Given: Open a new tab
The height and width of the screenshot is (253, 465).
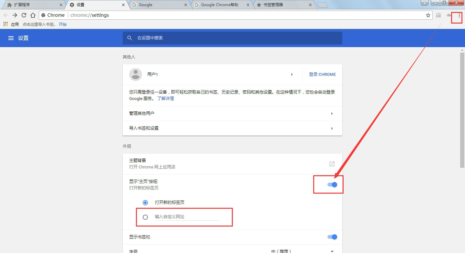Looking at the screenshot, I should (x=322, y=5).
